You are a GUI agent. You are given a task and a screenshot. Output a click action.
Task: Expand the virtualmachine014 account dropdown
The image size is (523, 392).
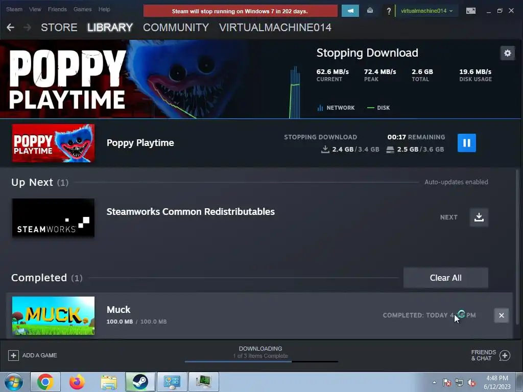pos(426,11)
